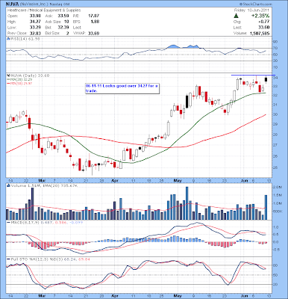This screenshot has width=288, height=299.
Task: Click the blue horizontal resistance line near 34.27
Action: (x=253, y=75)
